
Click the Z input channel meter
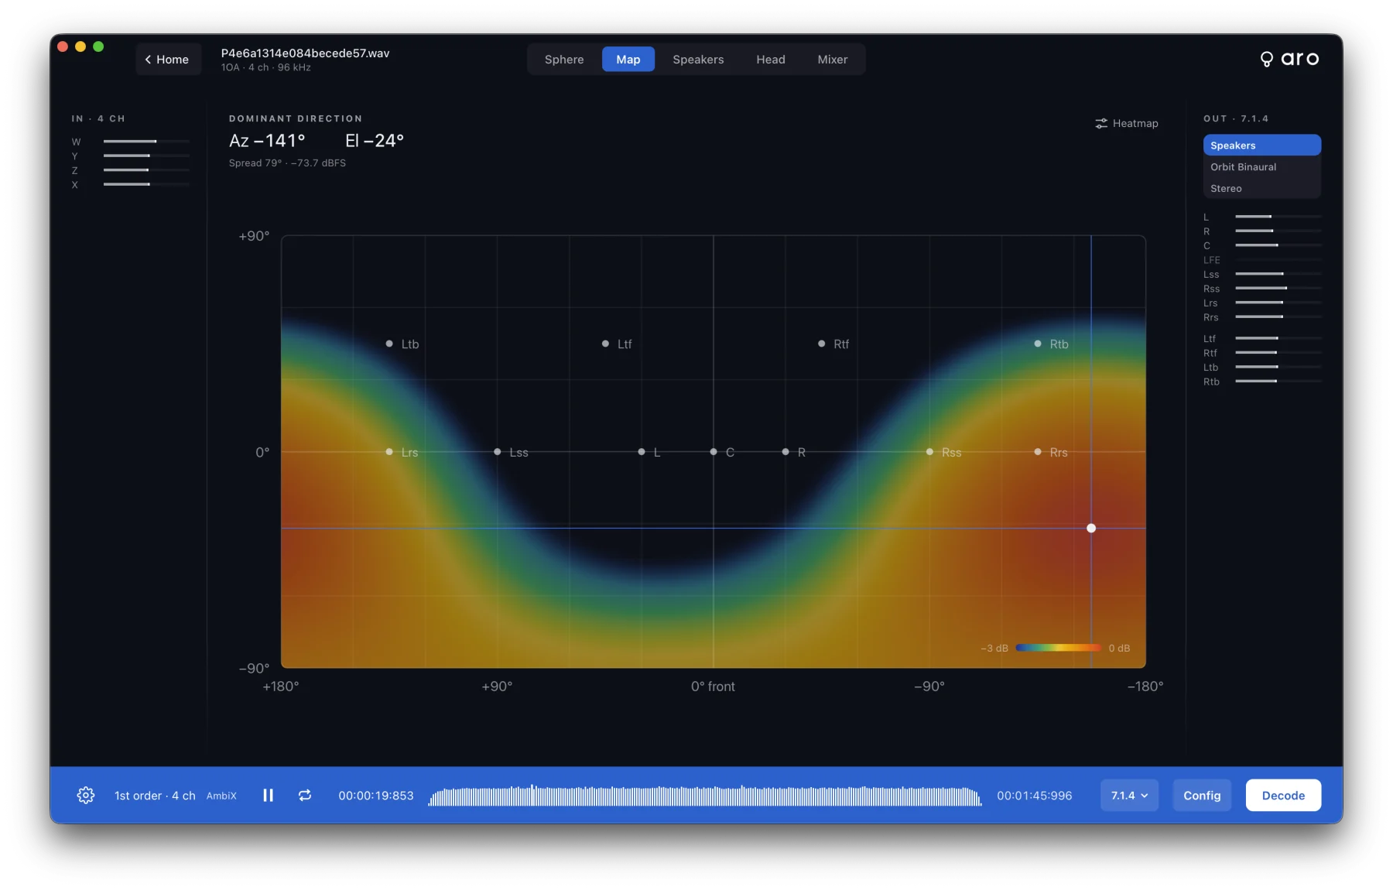146,170
